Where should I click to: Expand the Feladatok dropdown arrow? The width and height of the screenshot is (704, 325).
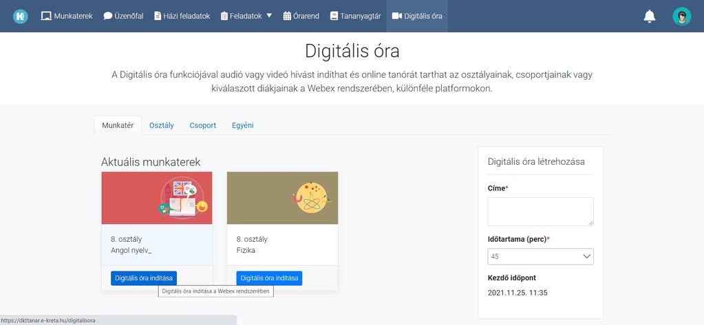[269, 16]
